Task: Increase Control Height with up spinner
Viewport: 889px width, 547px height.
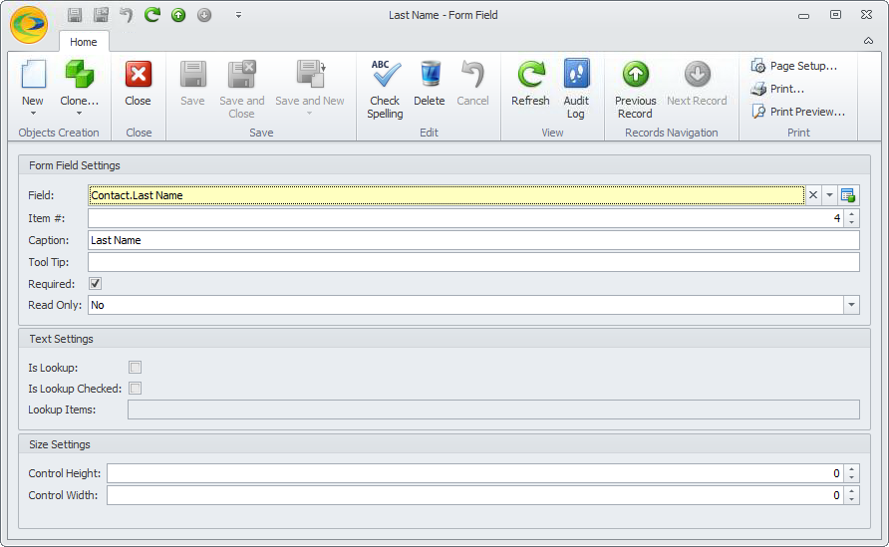Action: tap(851, 468)
